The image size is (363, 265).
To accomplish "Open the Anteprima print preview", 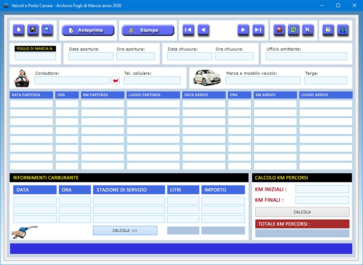I will click(x=88, y=30).
